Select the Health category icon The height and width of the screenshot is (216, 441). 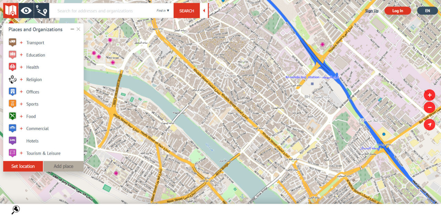pyautogui.click(x=12, y=67)
